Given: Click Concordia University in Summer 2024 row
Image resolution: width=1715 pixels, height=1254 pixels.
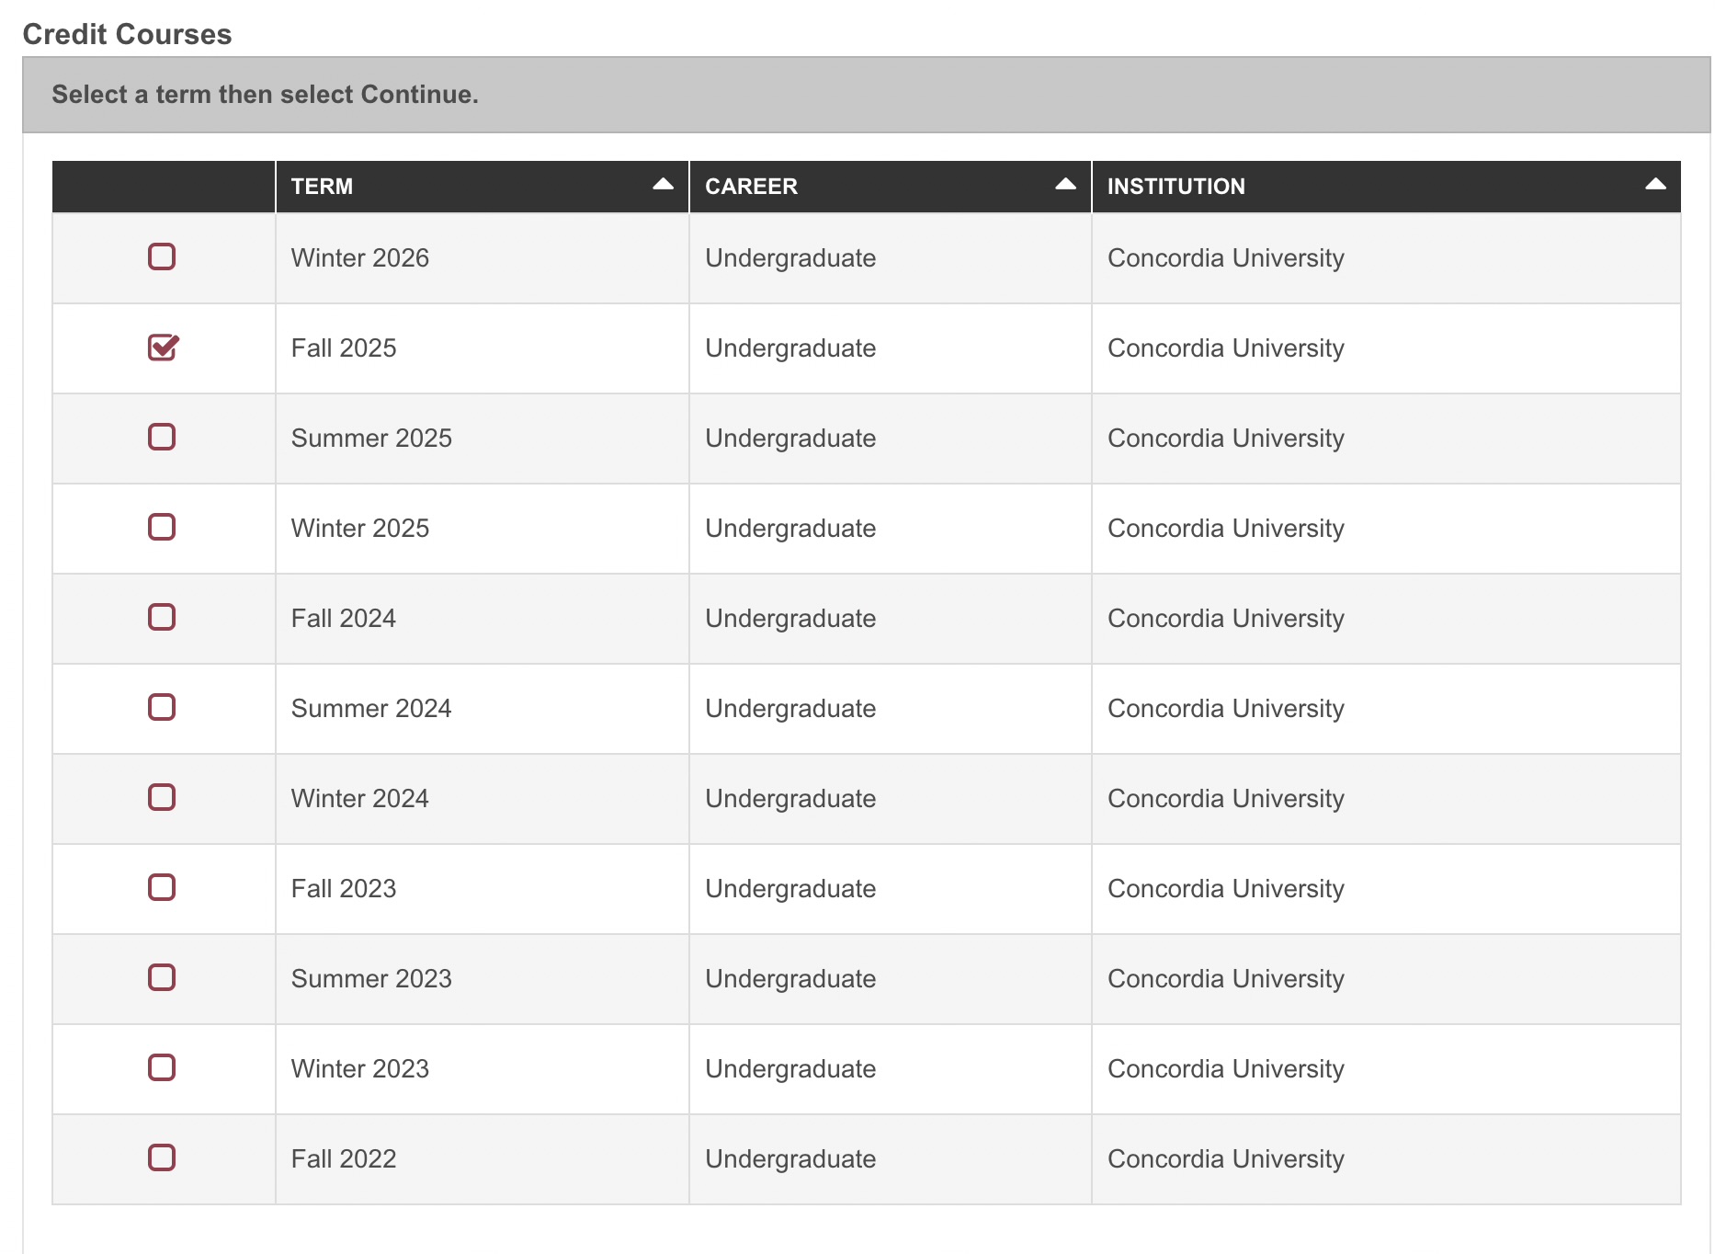Looking at the screenshot, I should [1225, 709].
